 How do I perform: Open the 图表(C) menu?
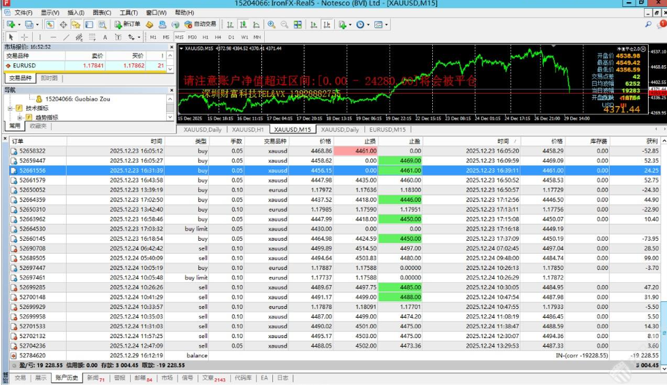click(x=101, y=12)
